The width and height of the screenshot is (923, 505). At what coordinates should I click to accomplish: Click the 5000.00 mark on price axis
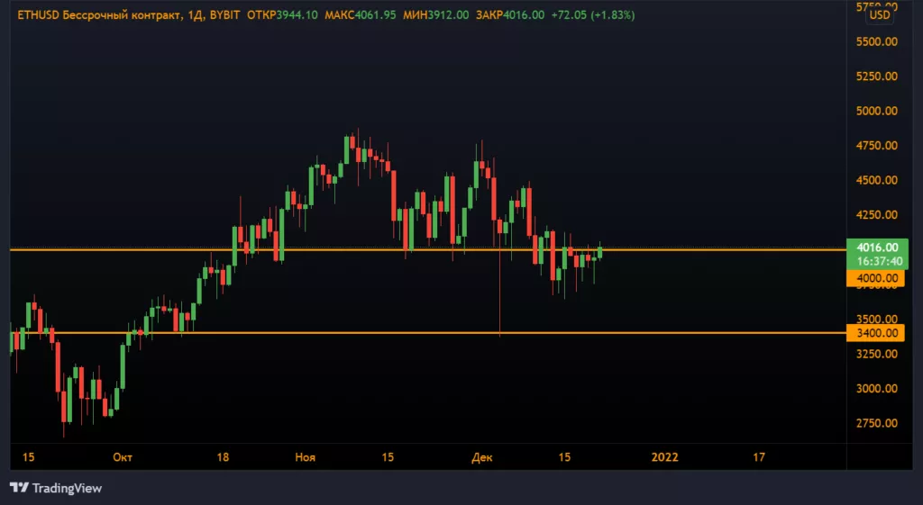point(877,112)
